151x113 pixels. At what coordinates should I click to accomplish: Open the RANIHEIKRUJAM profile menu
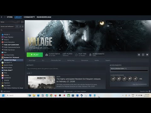click(x=44, y=17)
